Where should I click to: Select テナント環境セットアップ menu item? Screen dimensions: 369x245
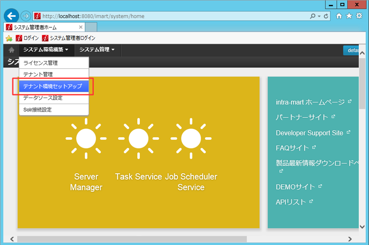pyautogui.click(x=54, y=86)
